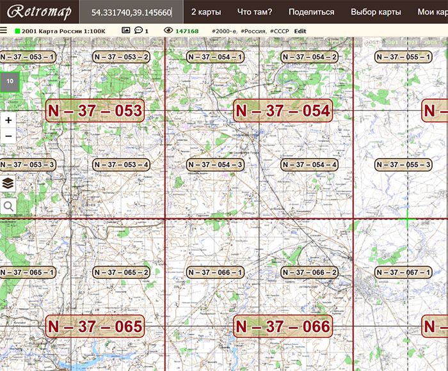Expand the 'Выбор карты' menu
This screenshot has width=448, height=371.
[x=376, y=12]
